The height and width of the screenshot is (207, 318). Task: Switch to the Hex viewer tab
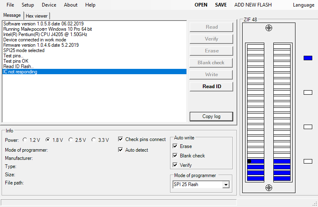click(x=37, y=16)
